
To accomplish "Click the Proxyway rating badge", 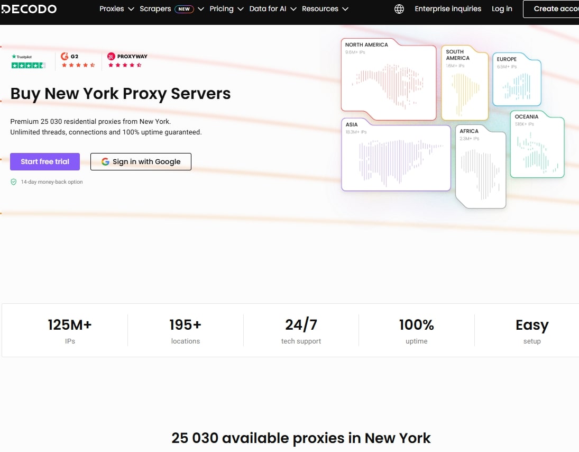I will 127,61.
